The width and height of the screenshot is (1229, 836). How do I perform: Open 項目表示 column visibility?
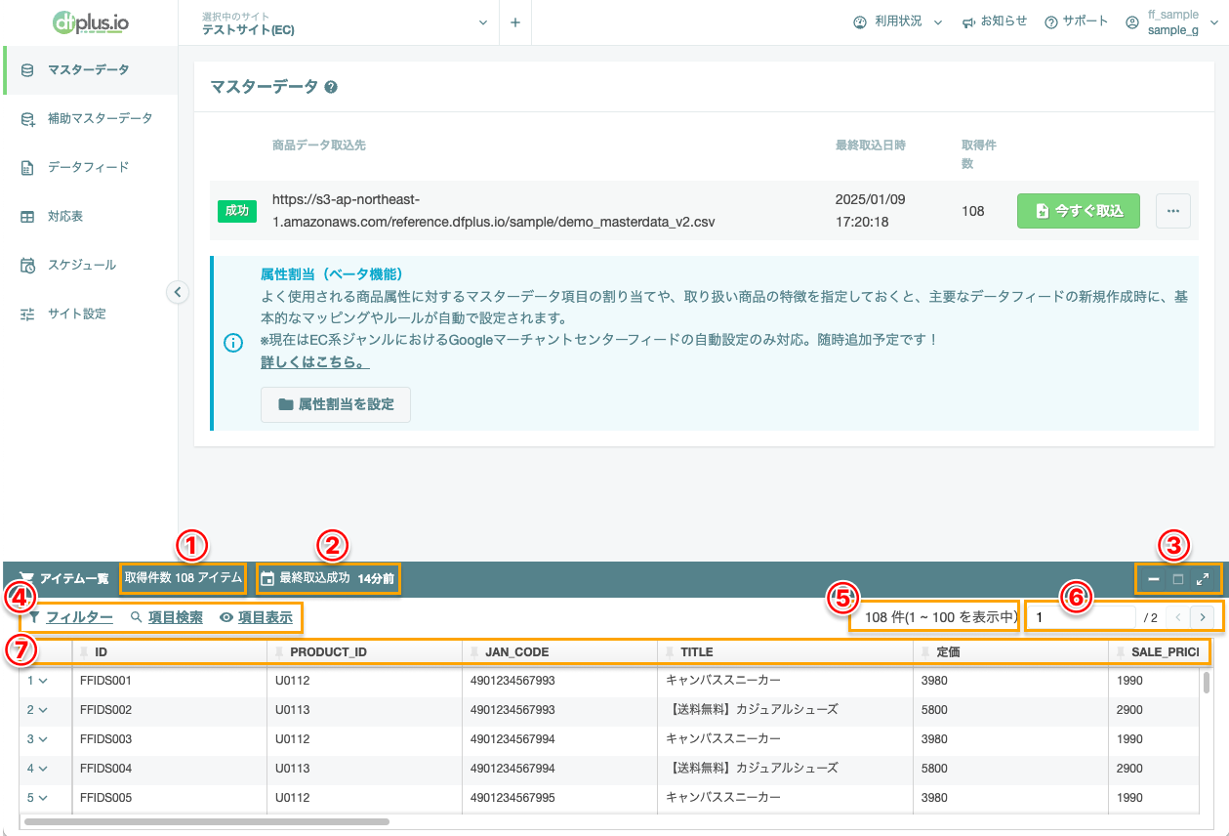(256, 617)
